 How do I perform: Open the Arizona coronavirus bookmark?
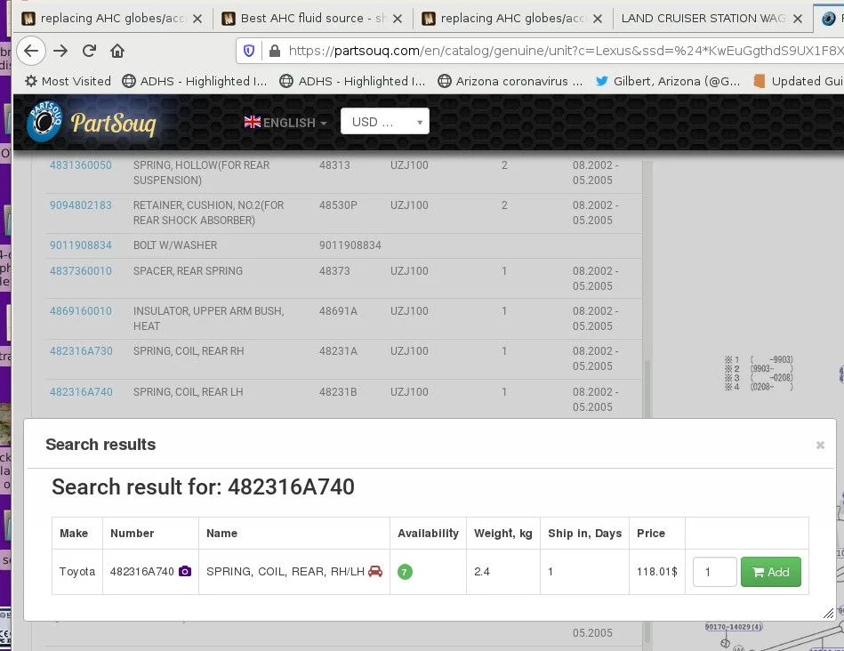point(510,81)
